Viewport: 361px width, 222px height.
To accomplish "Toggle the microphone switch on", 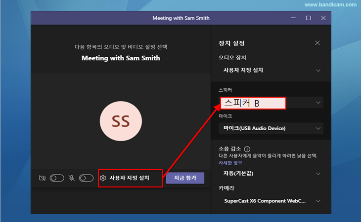I will coord(86,178).
